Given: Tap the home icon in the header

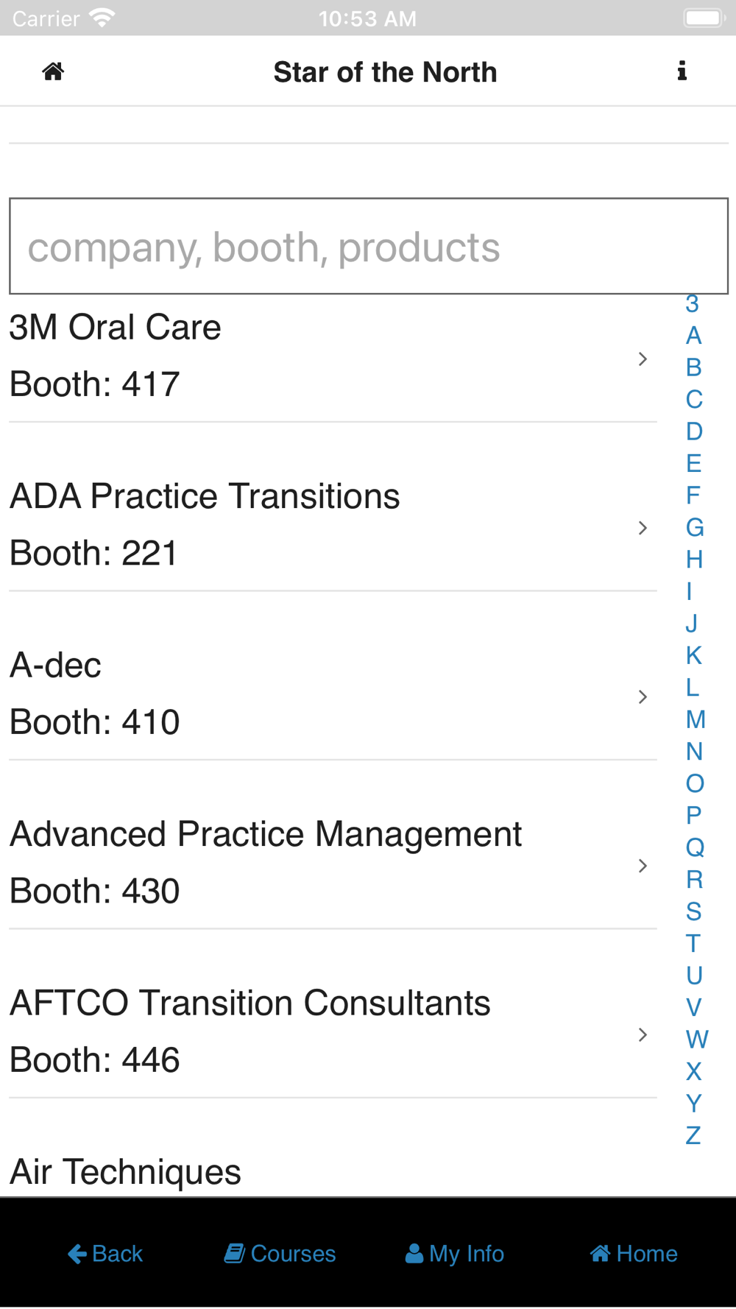Looking at the screenshot, I should click(53, 71).
